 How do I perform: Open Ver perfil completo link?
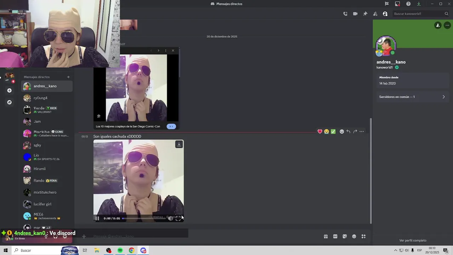413,240
